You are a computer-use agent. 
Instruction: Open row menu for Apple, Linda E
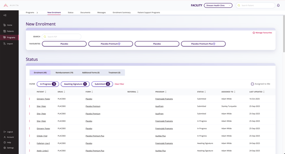coord(29,151)
